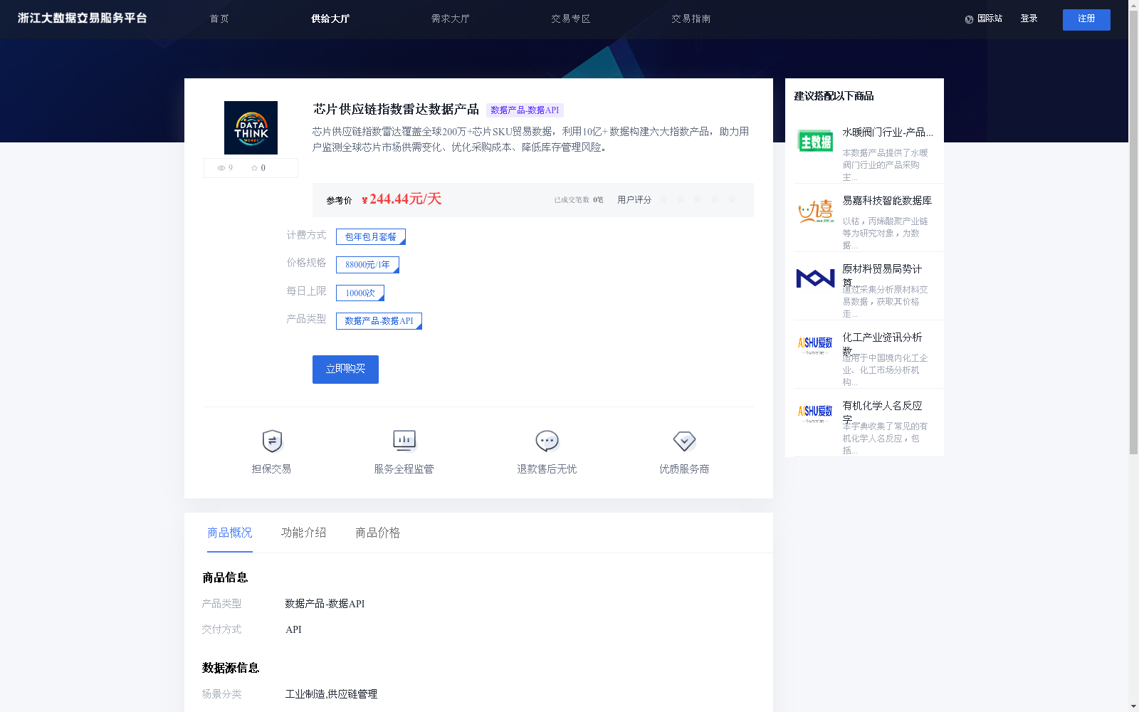Click the 退款售后无忧 chat bubble icon
This screenshot has height=712, width=1139.
click(x=547, y=441)
